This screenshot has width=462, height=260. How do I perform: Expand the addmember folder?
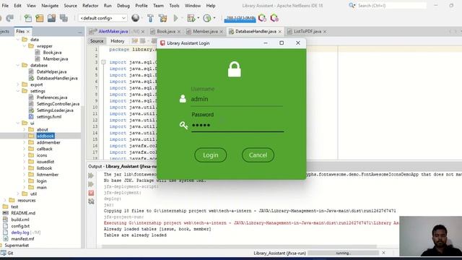25,142
